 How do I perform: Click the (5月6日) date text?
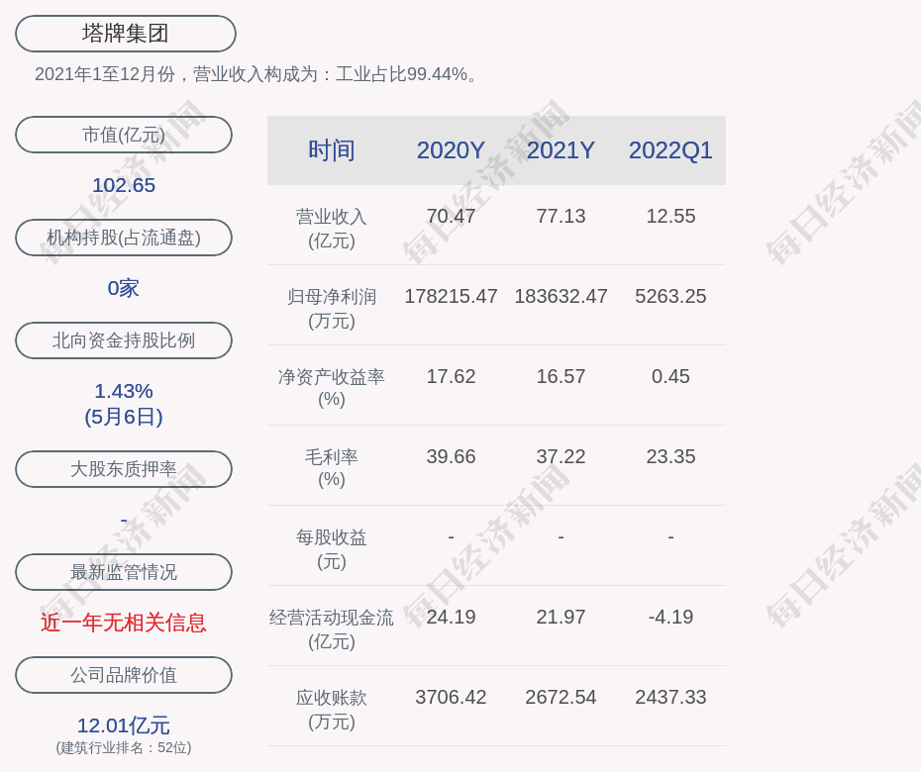[x=124, y=417]
